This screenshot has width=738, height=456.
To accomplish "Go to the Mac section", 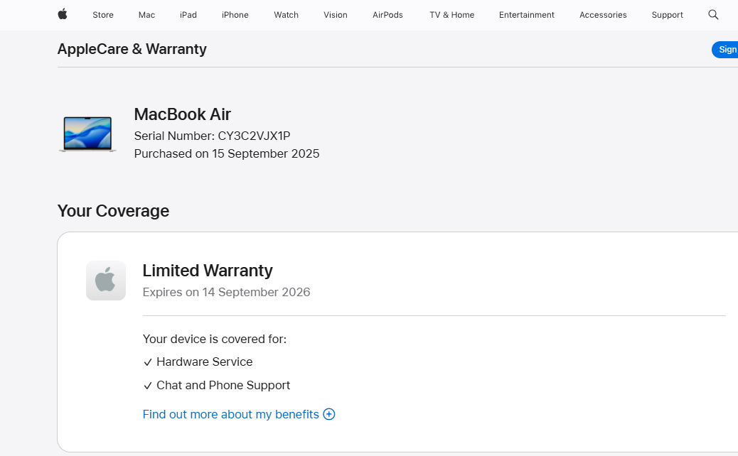I will [x=146, y=15].
